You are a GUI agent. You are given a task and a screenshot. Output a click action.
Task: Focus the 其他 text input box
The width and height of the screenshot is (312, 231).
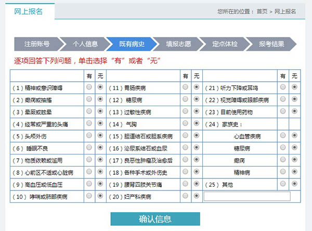click(246, 196)
